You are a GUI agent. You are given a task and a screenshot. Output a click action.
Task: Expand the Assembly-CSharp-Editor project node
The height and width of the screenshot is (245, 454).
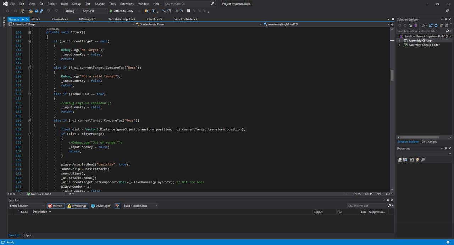pos(399,45)
